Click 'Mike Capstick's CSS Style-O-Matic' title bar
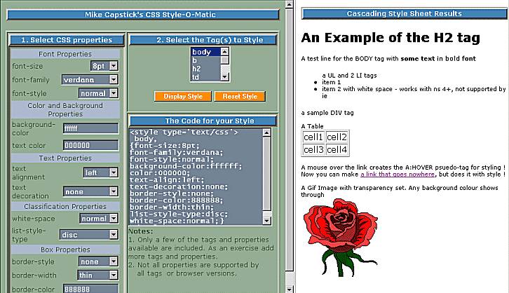The image size is (509, 293). tap(143, 15)
